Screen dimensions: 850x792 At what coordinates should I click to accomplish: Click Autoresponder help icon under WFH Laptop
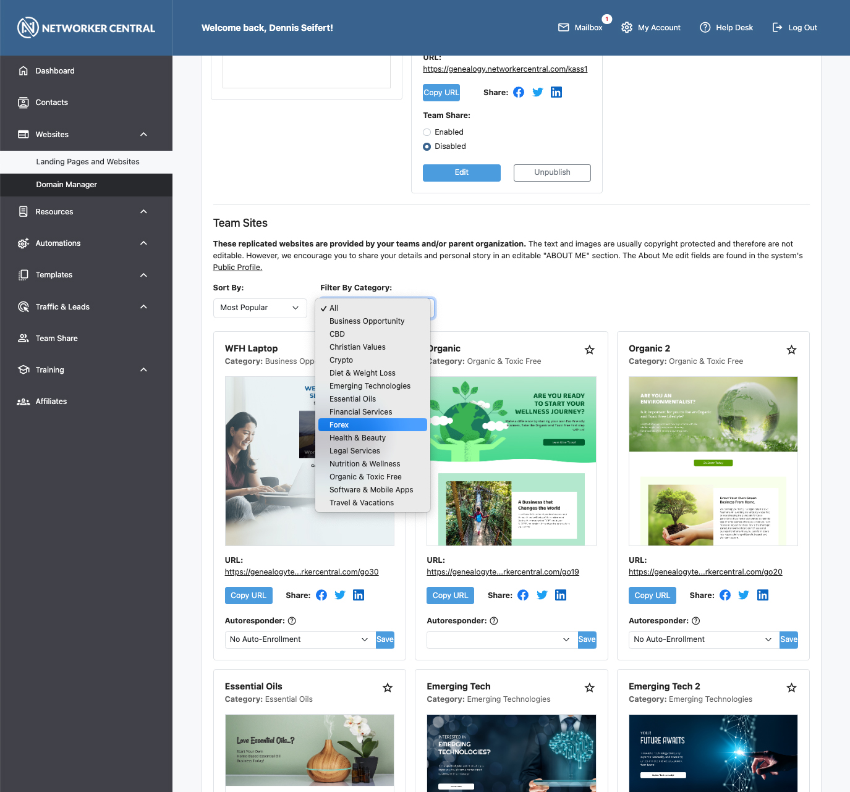[x=292, y=621]
